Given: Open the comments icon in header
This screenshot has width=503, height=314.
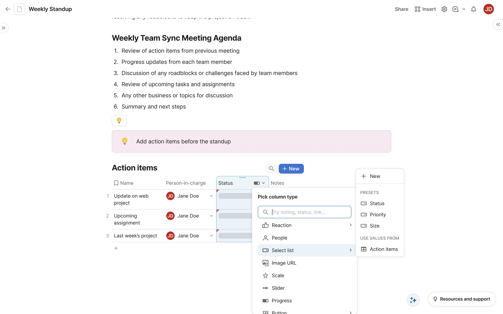Looking at the screenshot, I should click(455, 9).
